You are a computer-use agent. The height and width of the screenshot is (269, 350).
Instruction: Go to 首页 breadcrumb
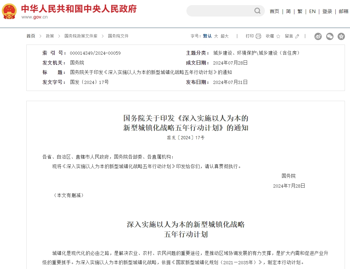coord(31,36)
